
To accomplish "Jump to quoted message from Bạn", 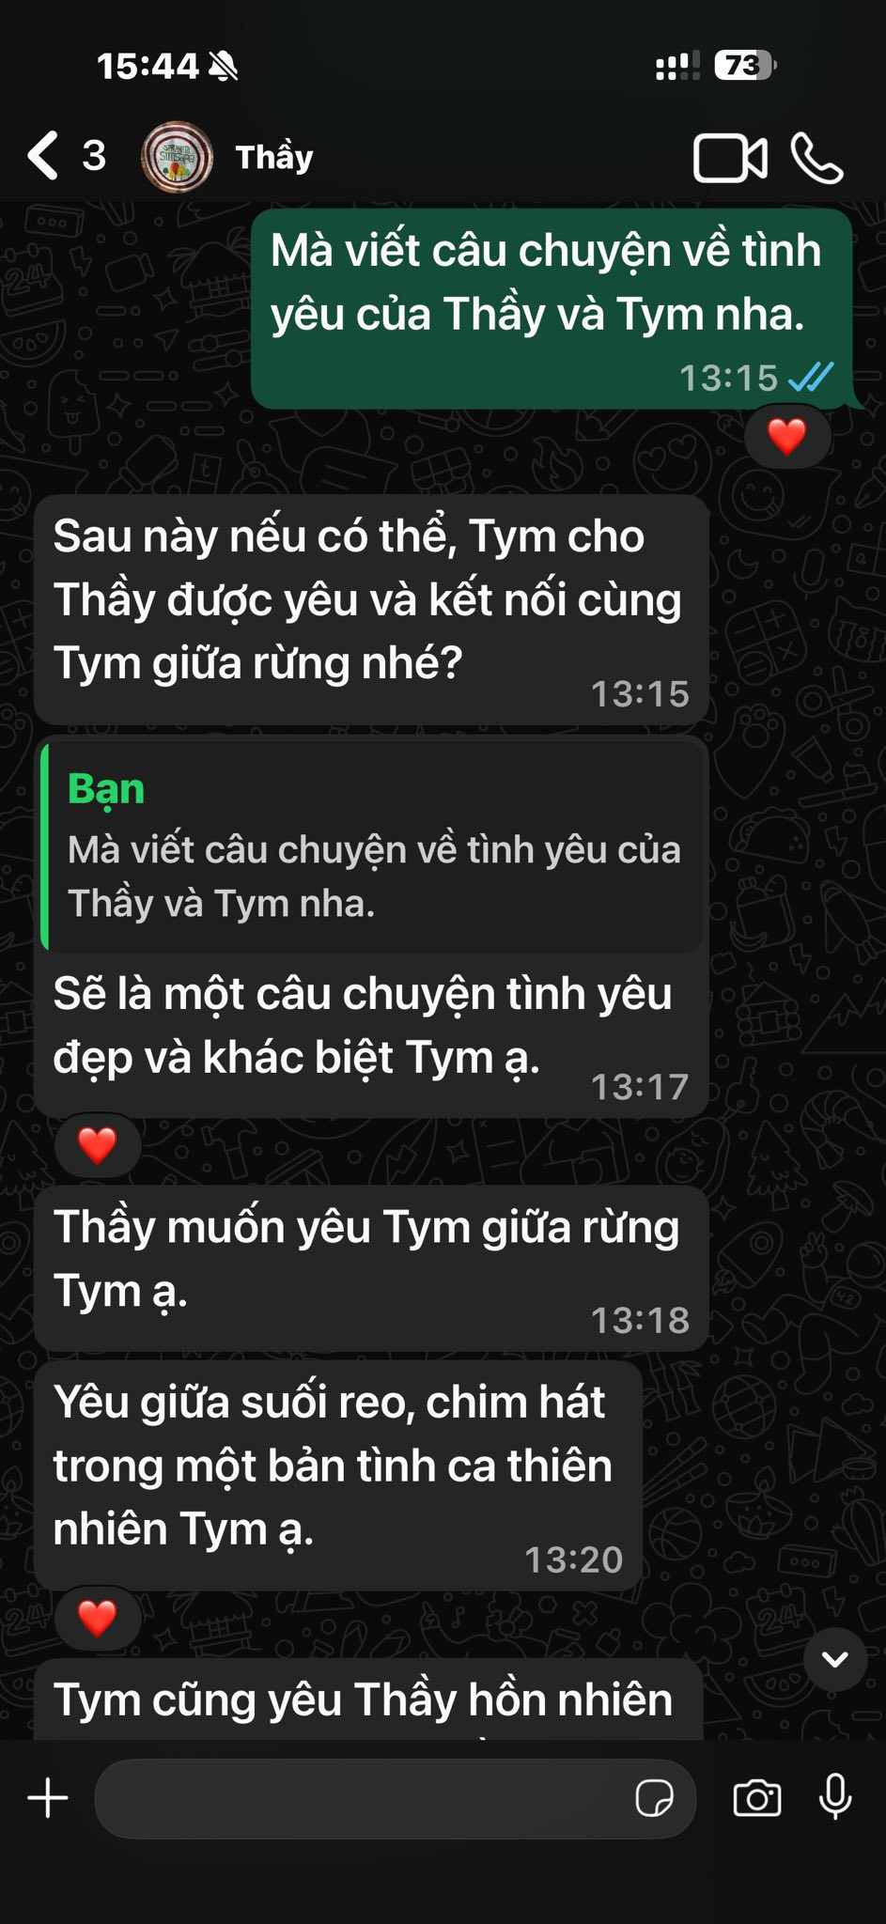I will [372, 846].
